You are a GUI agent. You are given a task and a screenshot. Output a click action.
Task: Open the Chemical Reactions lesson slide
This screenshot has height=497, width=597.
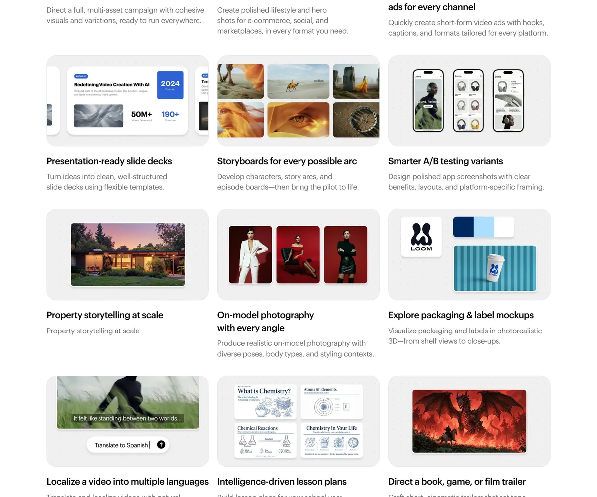(265, 440)
